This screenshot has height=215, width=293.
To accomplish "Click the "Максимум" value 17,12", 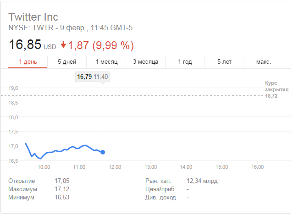I will point(62,189).
